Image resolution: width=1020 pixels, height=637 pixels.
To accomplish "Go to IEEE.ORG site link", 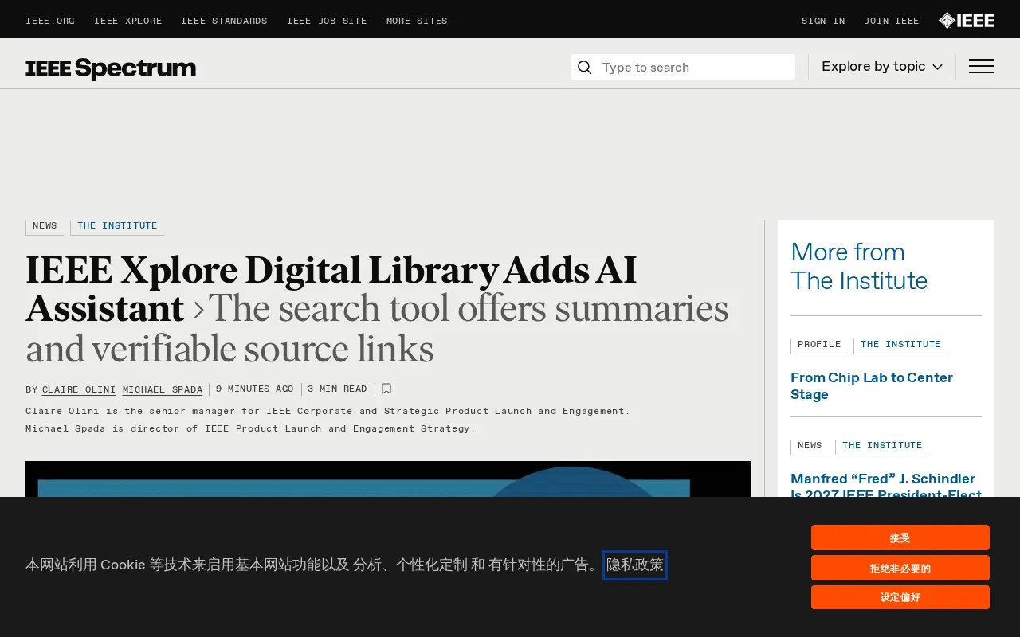I will point(50,21).
